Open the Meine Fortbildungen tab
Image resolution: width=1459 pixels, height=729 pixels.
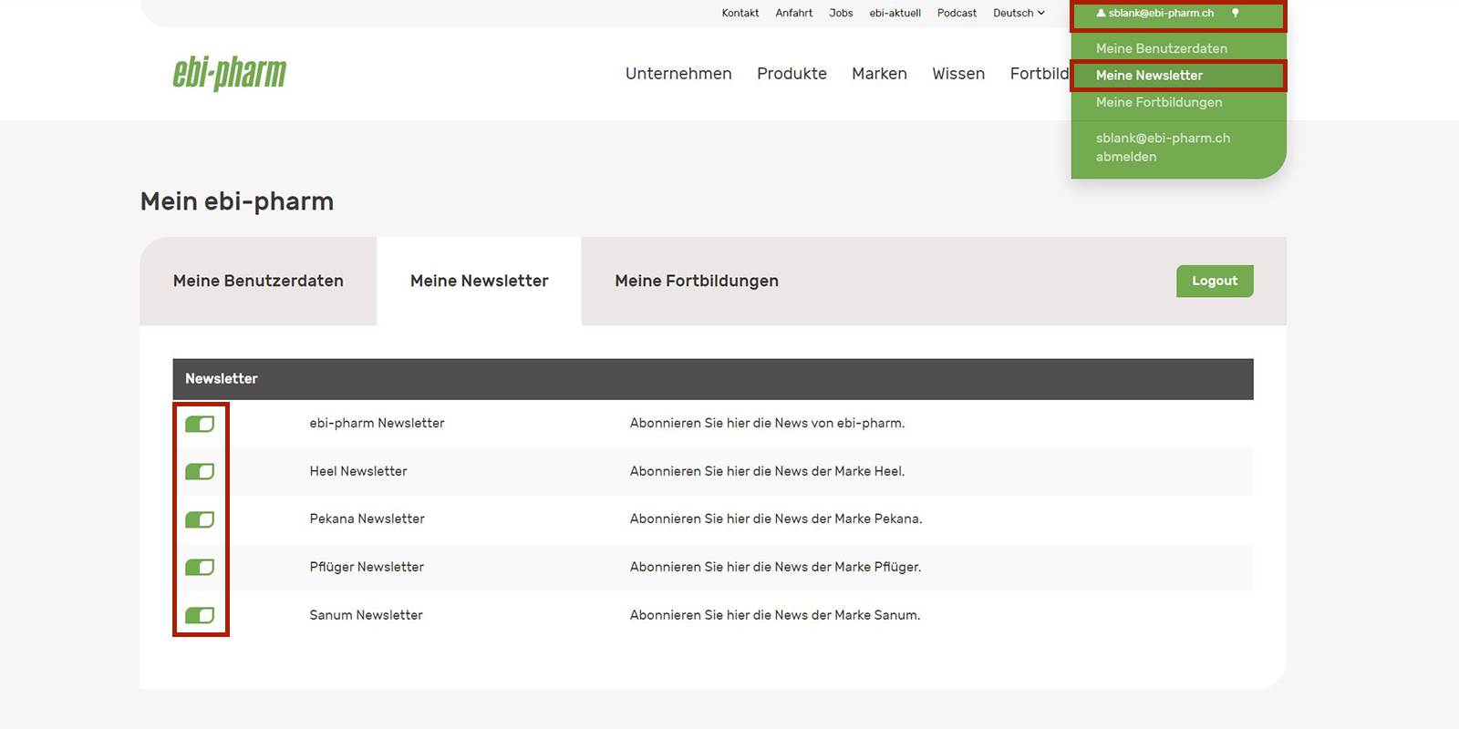697,281
